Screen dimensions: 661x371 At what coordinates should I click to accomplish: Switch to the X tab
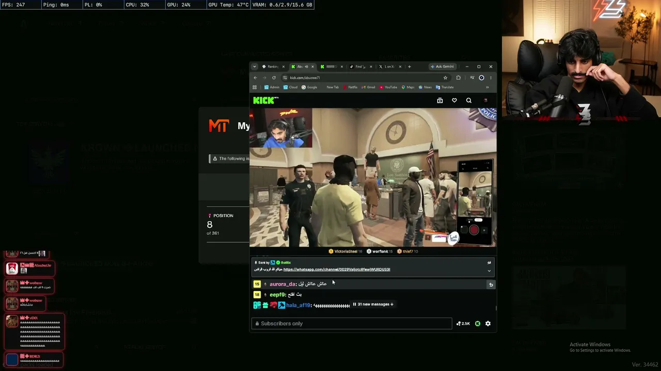[389, 66]
